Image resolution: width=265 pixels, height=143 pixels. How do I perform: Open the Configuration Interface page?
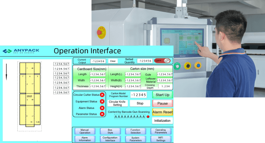click(x=110, y=139)
